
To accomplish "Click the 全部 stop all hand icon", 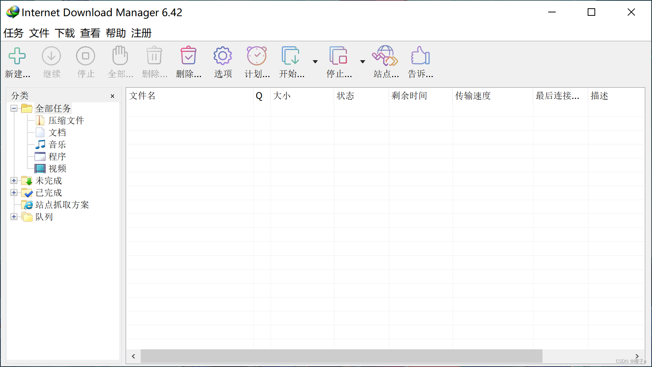I will click(120, 56).
